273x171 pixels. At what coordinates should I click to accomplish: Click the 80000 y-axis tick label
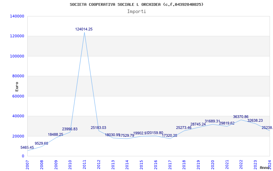pos(18,76)
